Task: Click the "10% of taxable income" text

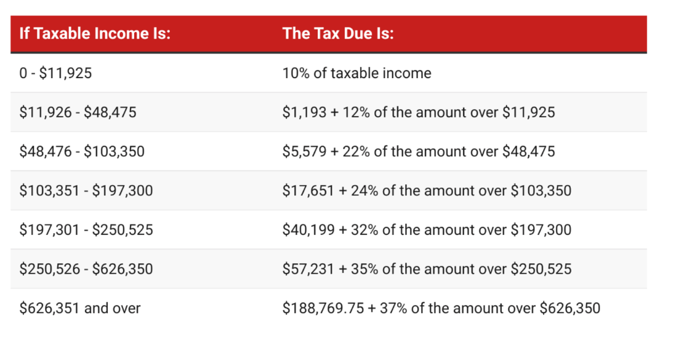Action: (356, 73)
